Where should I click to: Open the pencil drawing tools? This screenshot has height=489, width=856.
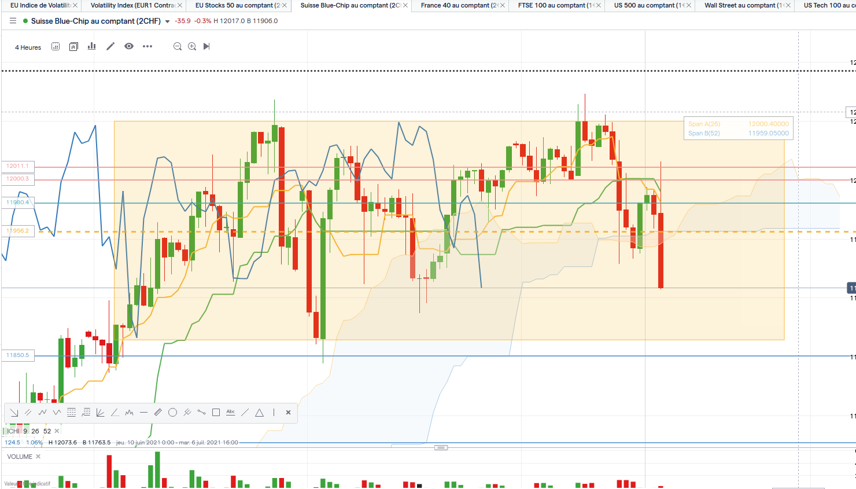(110, 46)
